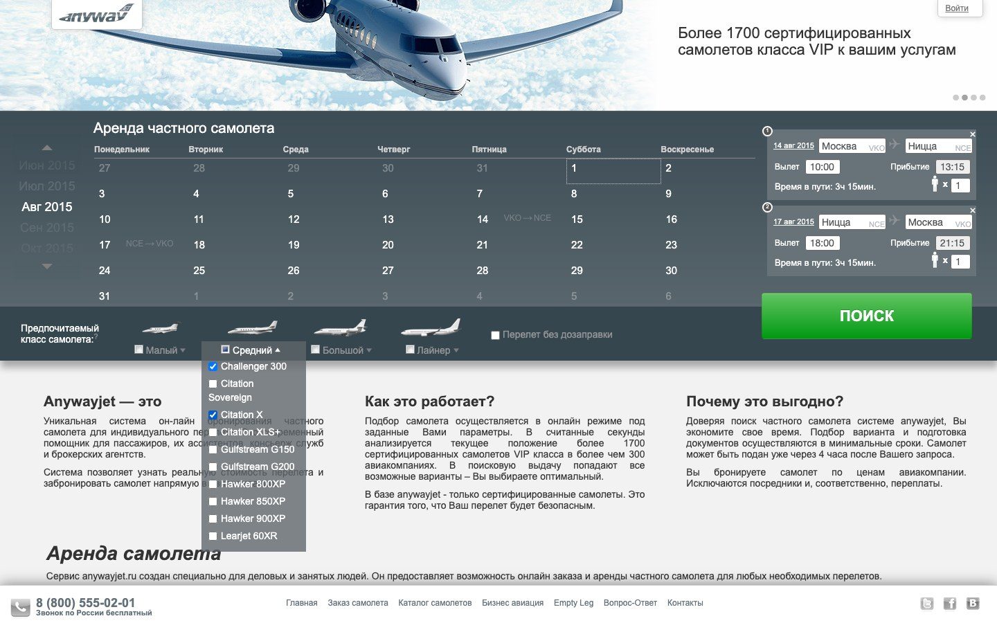Screen dimensions: 997x623
Task: Open the Facebook social icon
Action: pos(950,604)
